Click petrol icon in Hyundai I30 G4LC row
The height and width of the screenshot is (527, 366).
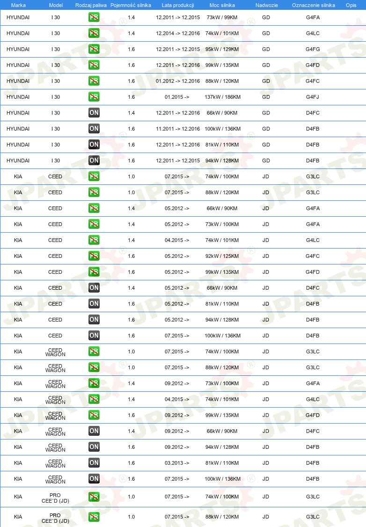click(94, 33)
